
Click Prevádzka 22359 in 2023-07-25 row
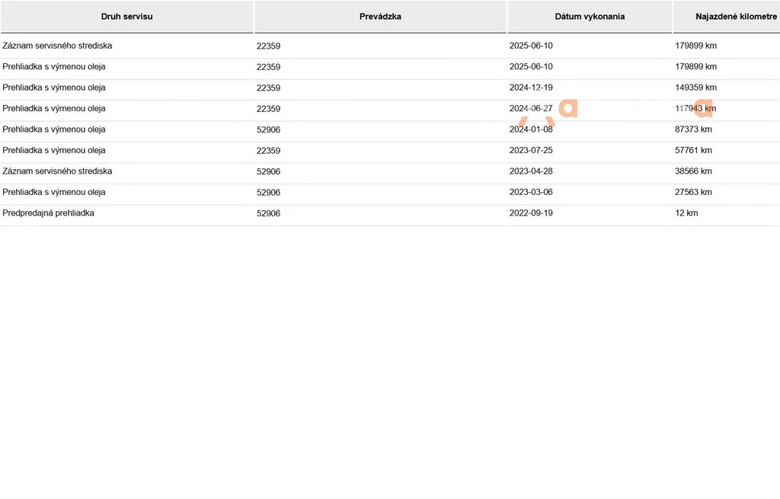point(269,151)
